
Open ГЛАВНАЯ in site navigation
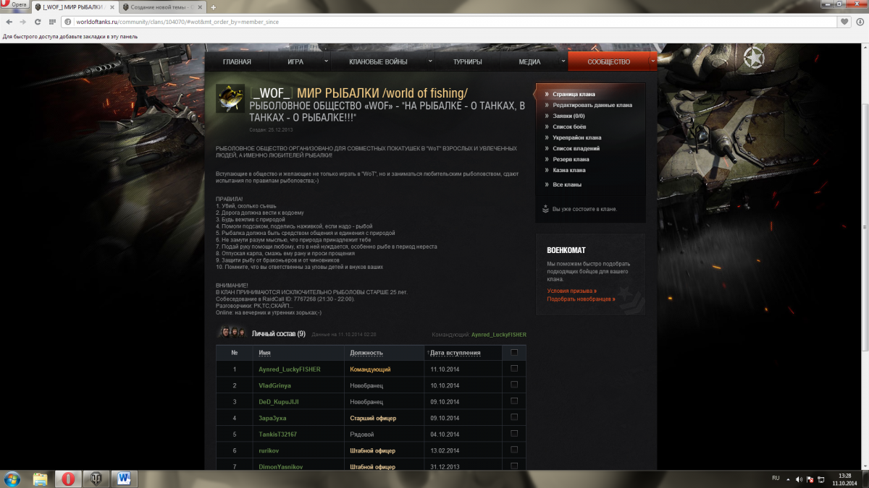coord(237,62)
